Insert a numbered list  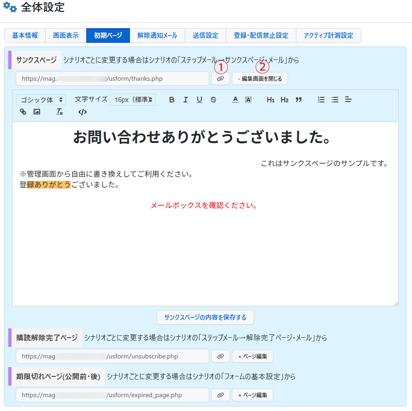coord(321,100)
